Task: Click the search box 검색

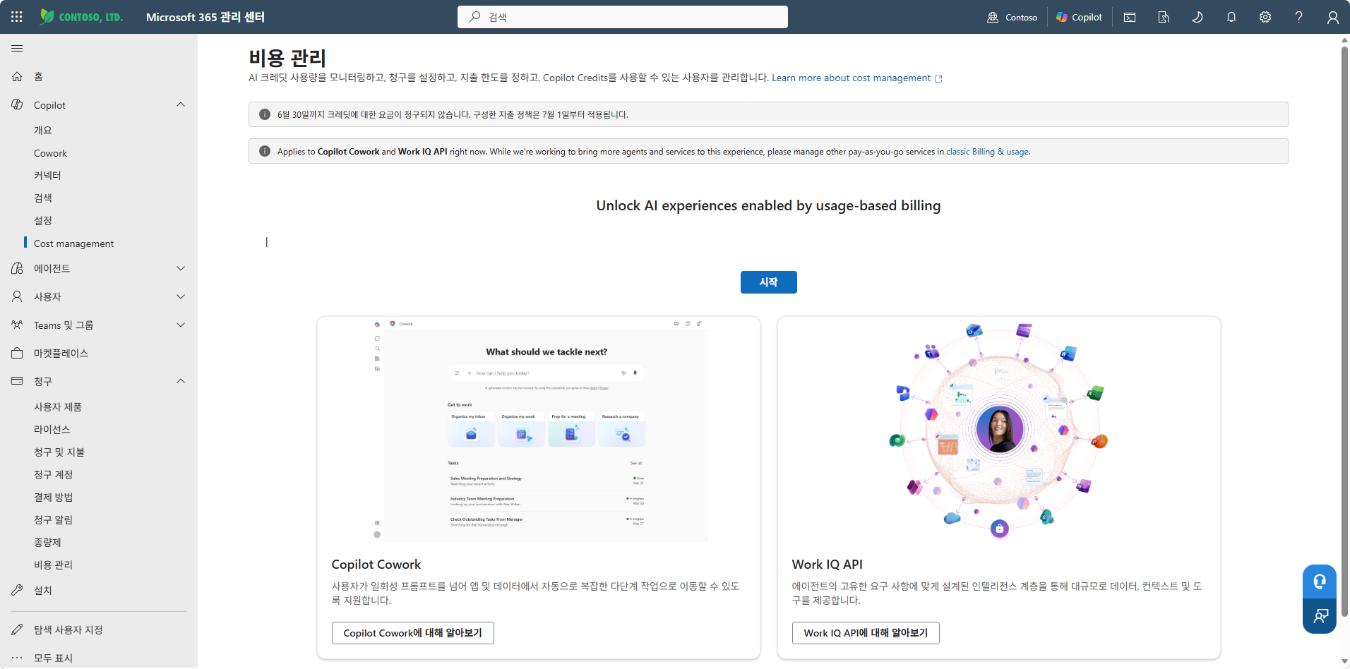Action: [623, 17]
